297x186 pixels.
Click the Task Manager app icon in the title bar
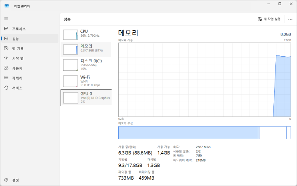[7, 6]
